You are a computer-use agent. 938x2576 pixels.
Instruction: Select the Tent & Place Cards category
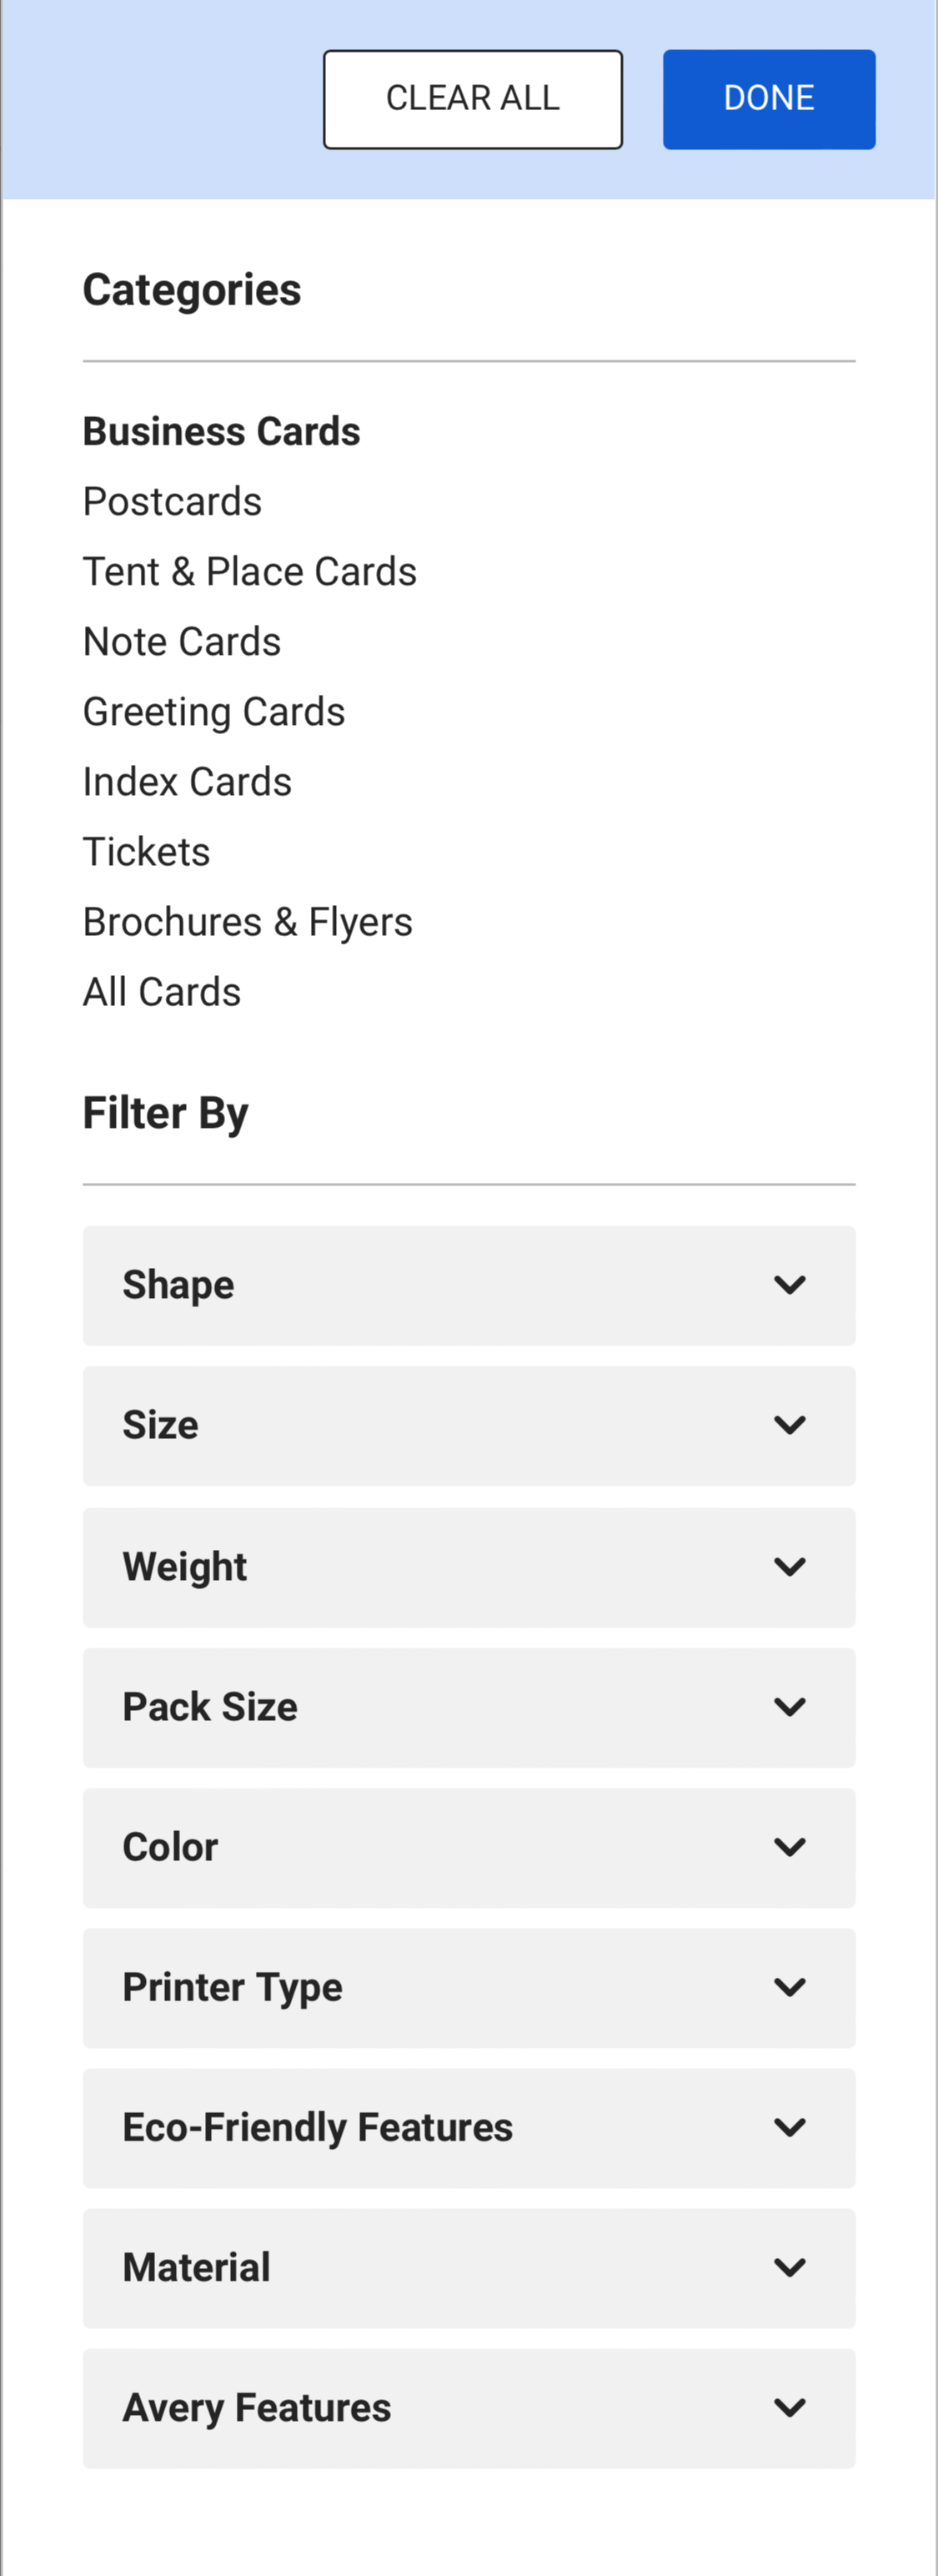(x=250, y=571)
